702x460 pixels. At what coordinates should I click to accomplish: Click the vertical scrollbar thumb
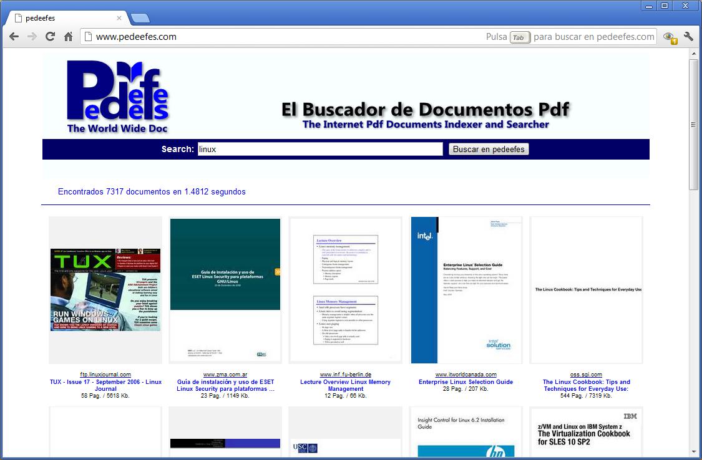pyautogui.click(x=693, y=124)
